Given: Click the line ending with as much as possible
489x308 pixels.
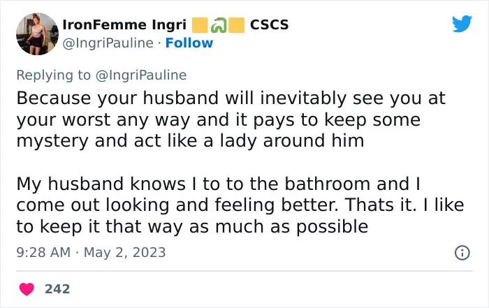Looking at the screenshot, I should pyautogui.click(x=192, y=227).
